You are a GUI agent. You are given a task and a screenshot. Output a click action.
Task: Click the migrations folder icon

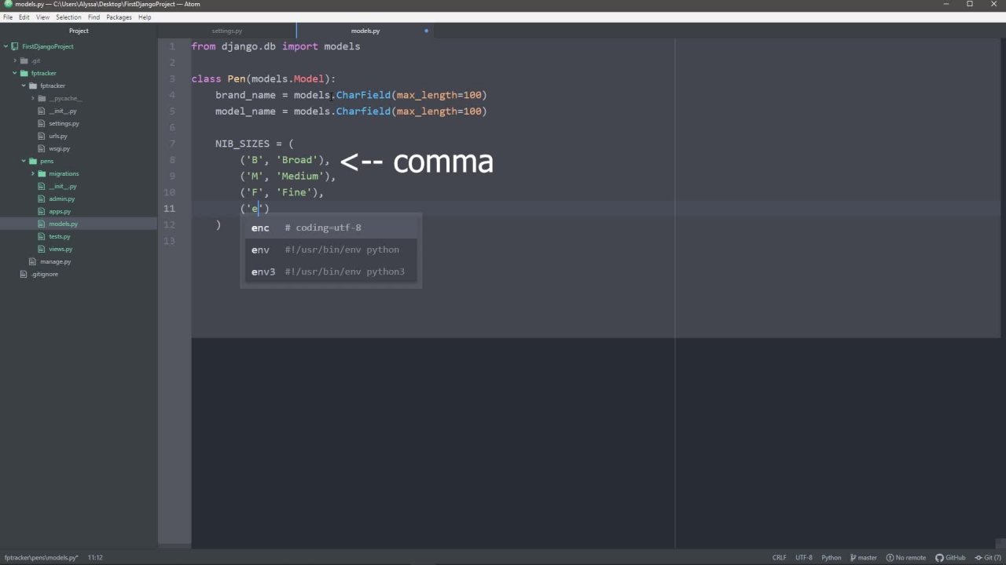pyautogui.click(x=42, y=173)
